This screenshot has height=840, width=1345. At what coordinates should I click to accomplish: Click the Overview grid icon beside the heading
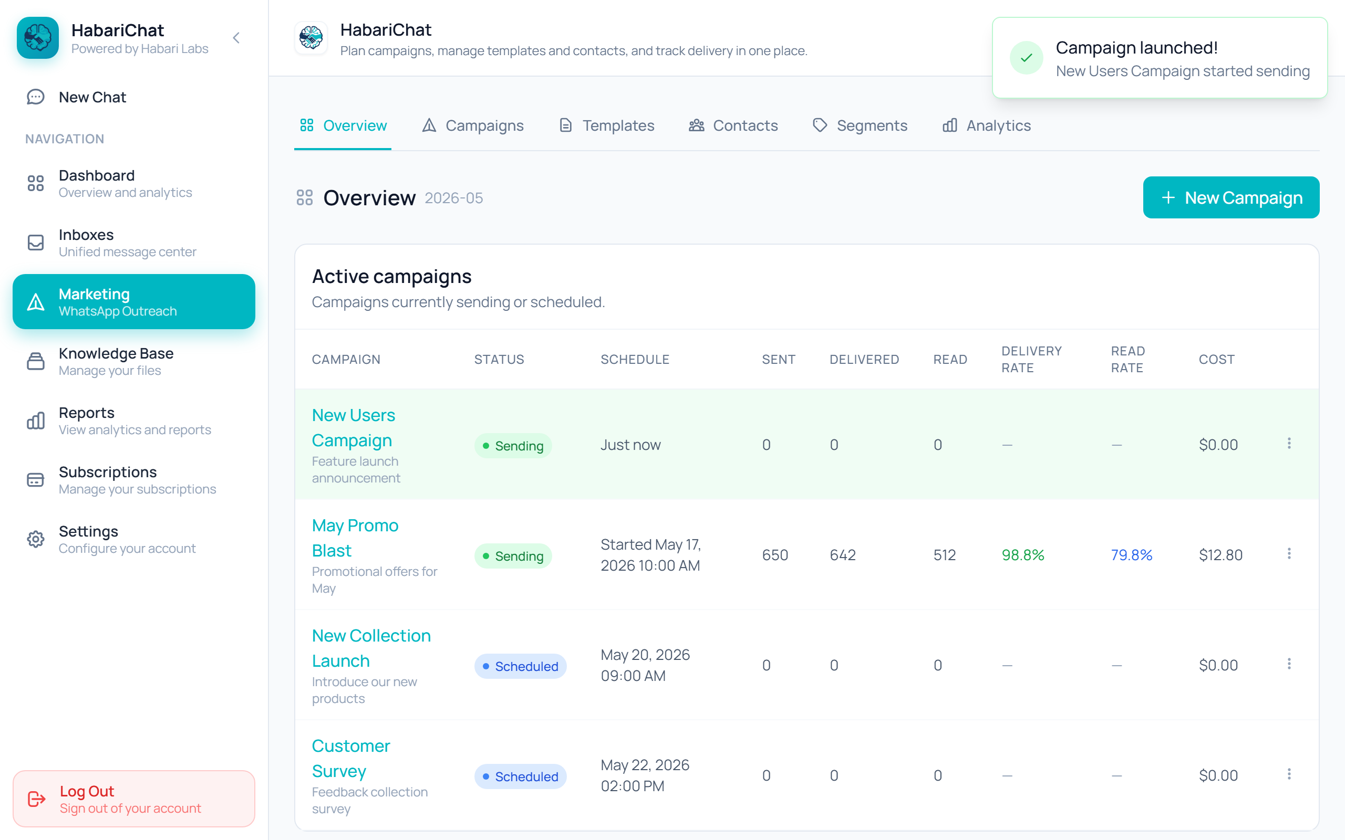click(x=305, y=198)
